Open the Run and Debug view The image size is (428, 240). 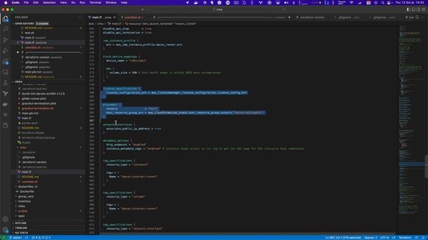click(x=5, y=51)
